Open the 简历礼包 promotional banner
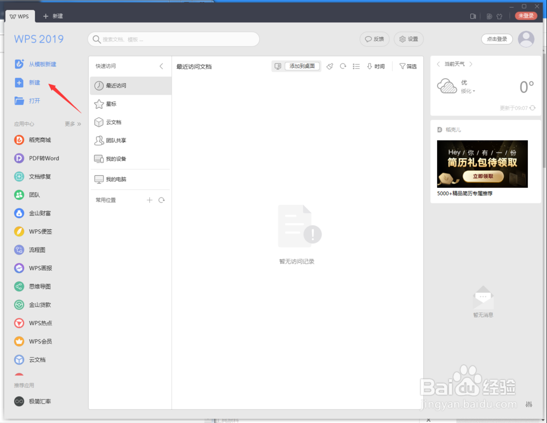This screenshot has width=547, height=423. (482, 164)
